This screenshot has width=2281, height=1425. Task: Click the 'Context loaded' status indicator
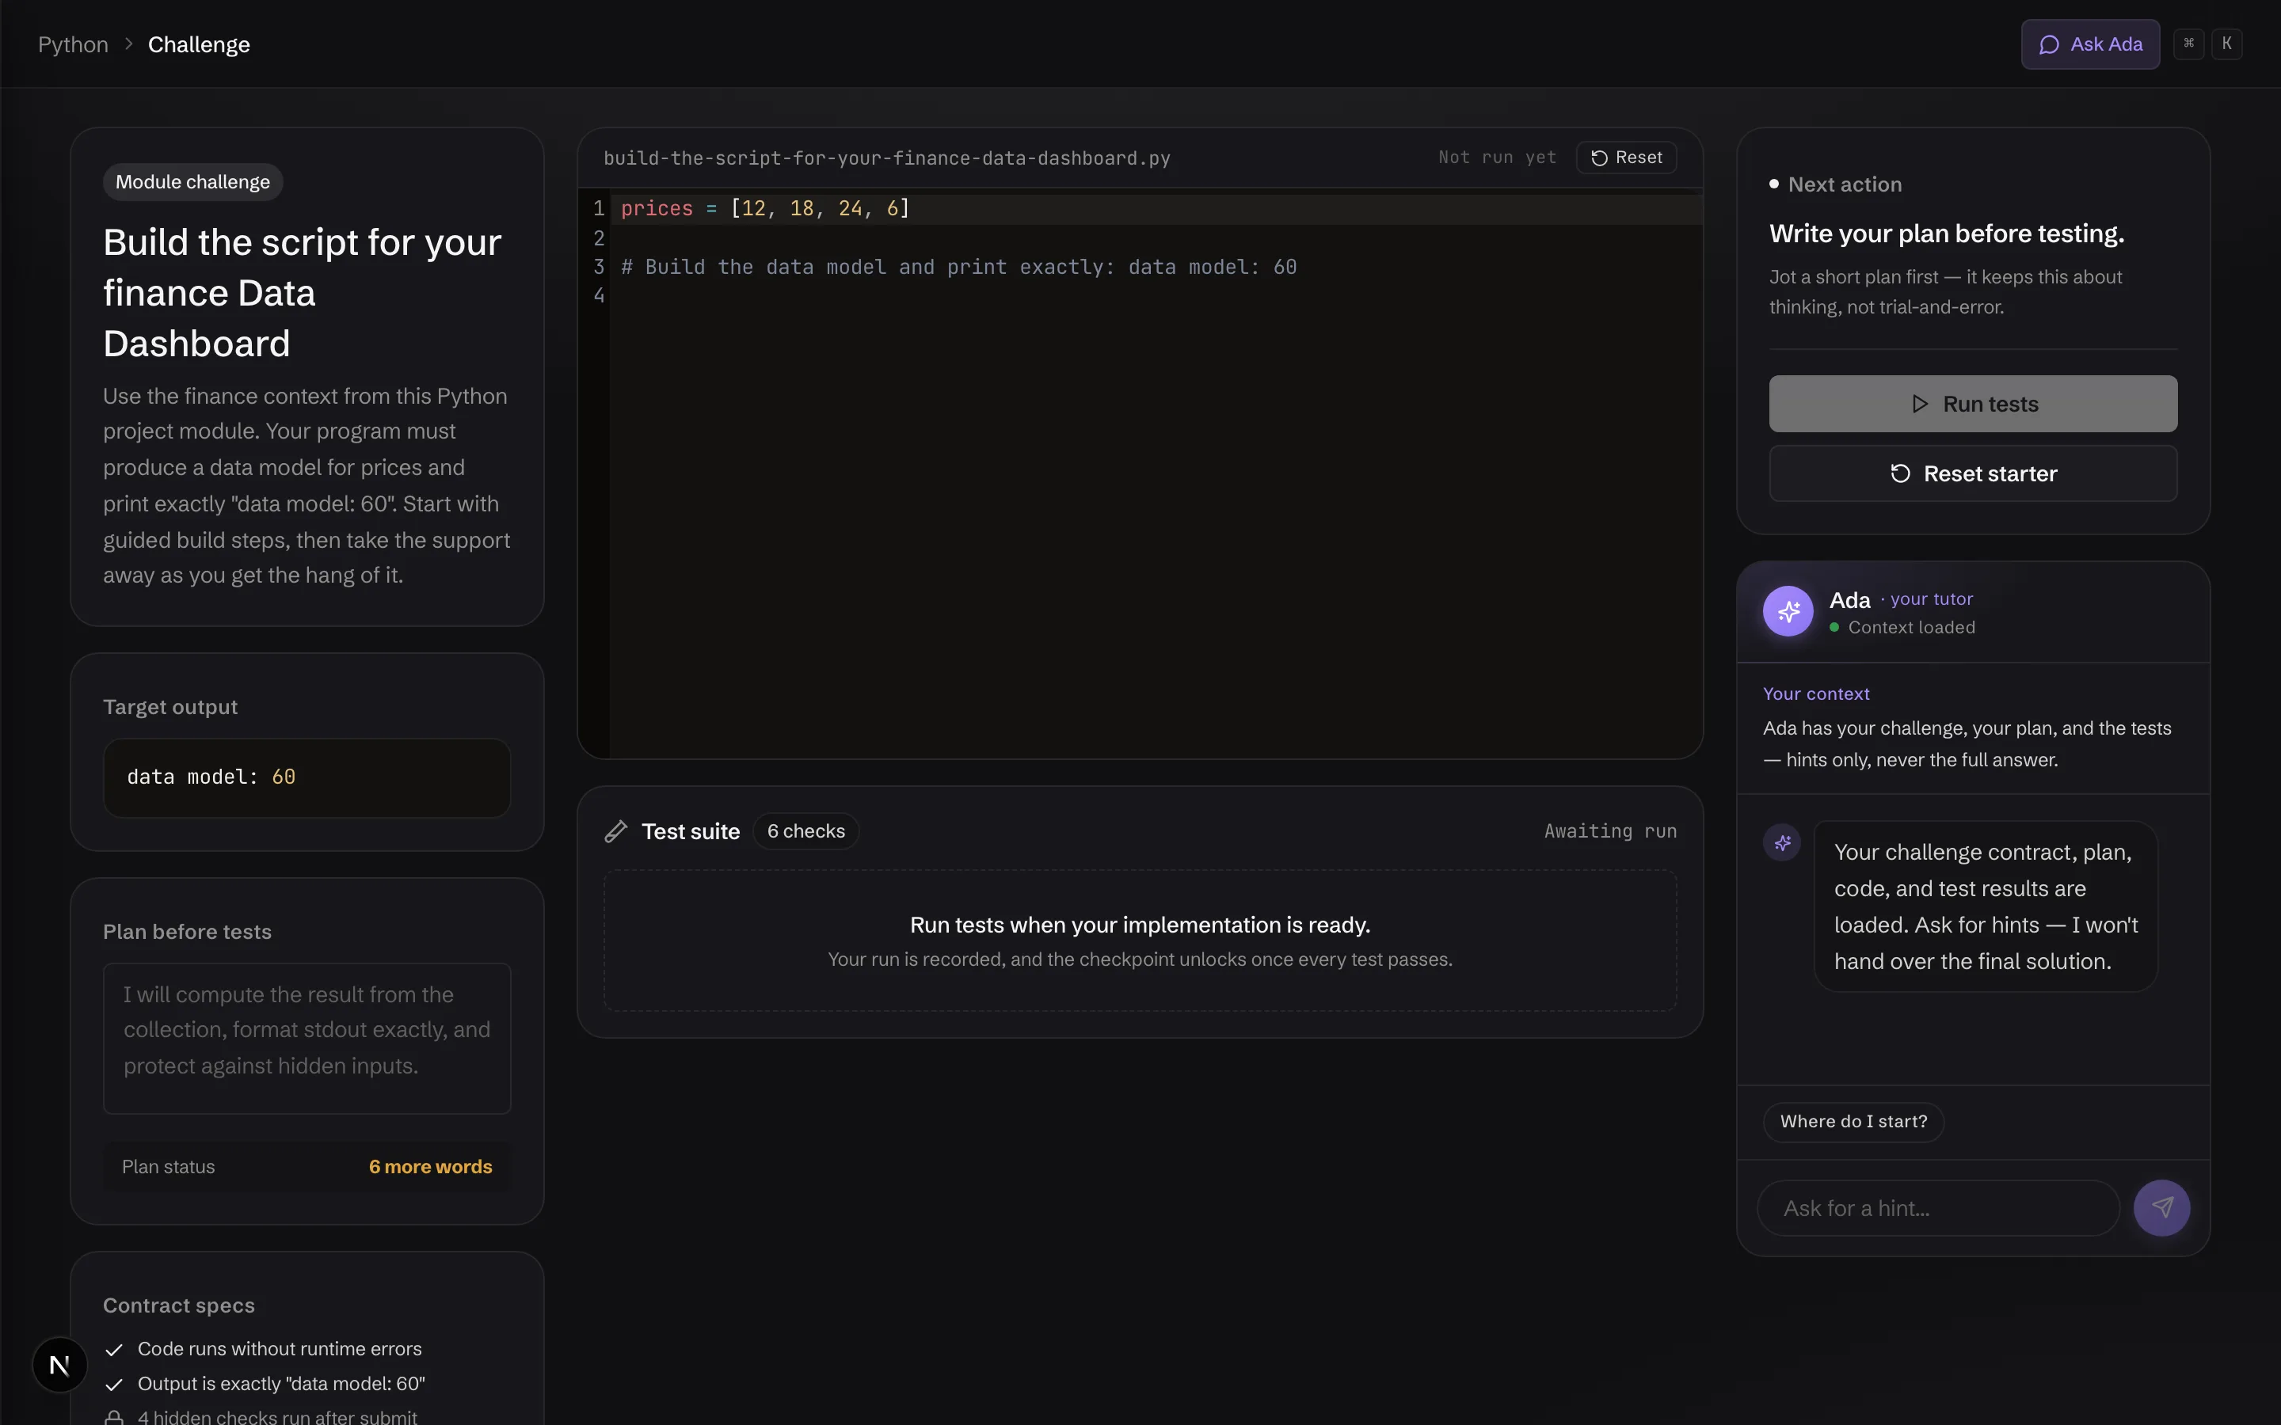[x=1902, y=628]
